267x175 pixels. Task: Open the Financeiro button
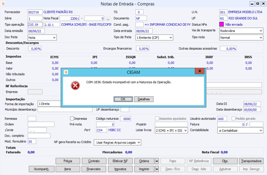[94, 169]
